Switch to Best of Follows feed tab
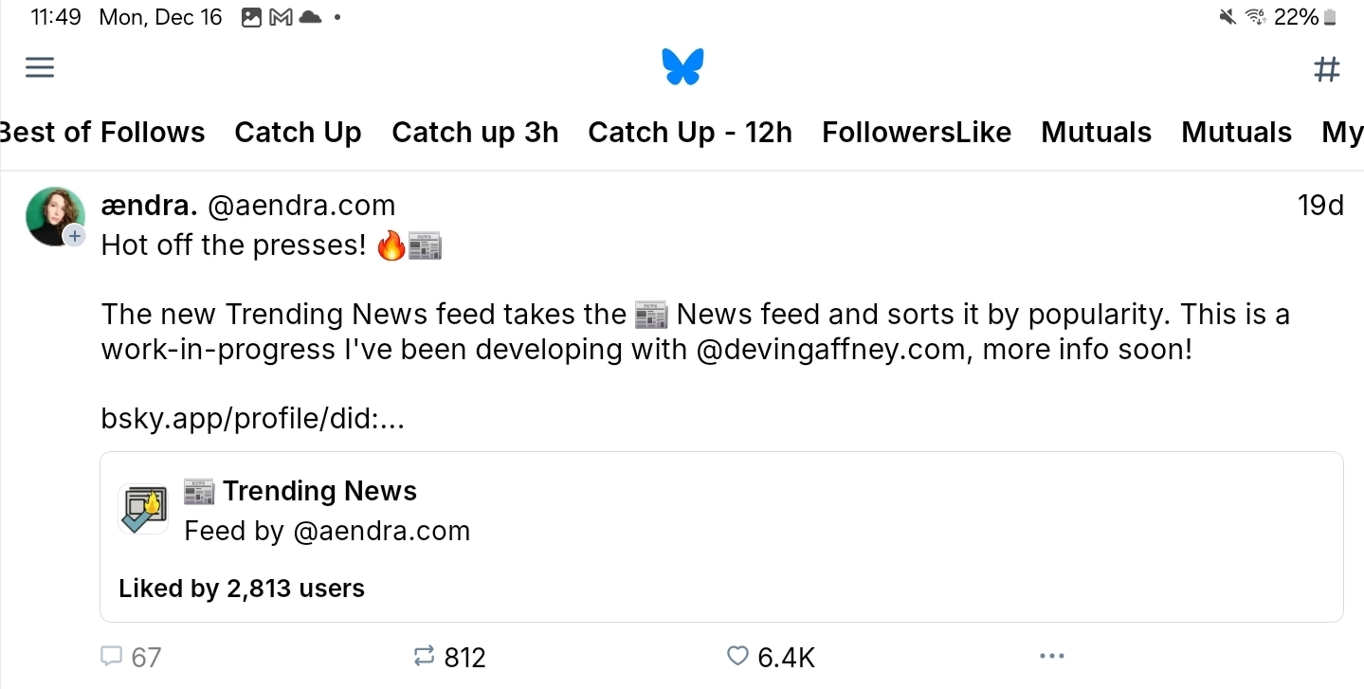1364x689 pixels. [102, 133]
